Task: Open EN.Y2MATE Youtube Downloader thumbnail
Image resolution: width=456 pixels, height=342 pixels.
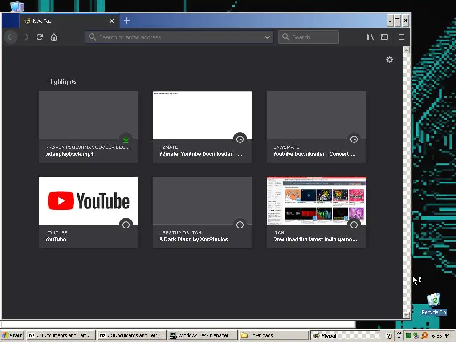Action: (x=317, y=115)
